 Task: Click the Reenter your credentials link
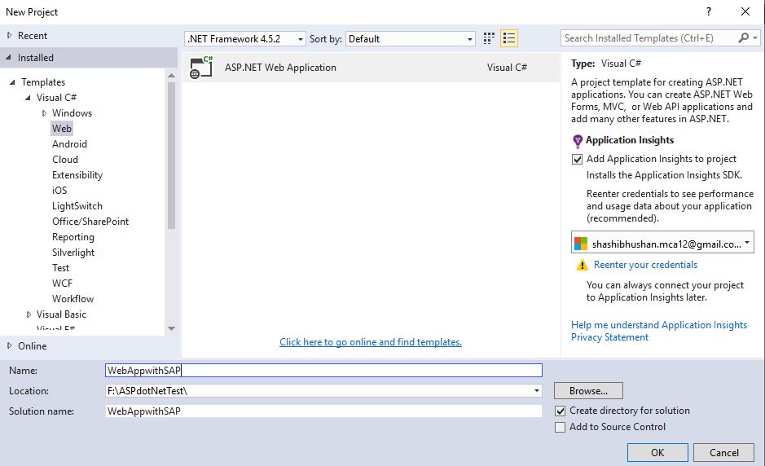(645, 265)
